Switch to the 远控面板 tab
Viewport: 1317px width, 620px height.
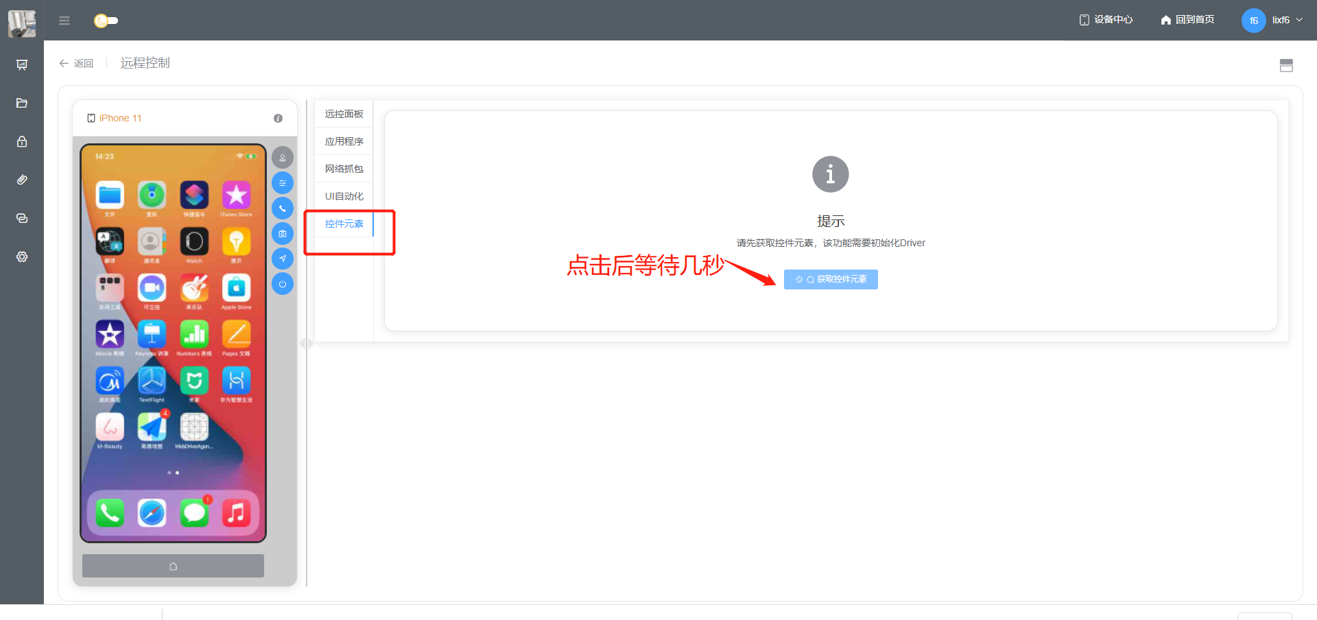pos(344,114)
